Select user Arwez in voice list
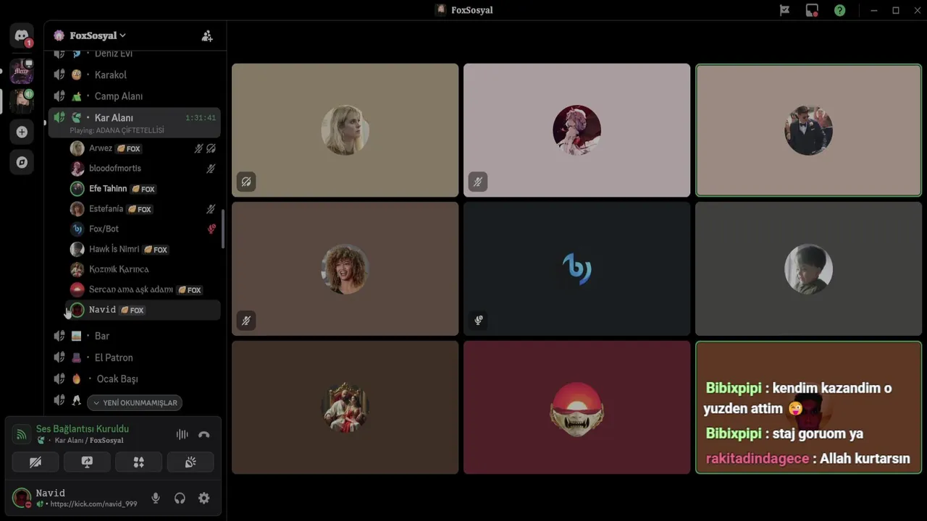927x521 pixels. click(x=143, y=148)
